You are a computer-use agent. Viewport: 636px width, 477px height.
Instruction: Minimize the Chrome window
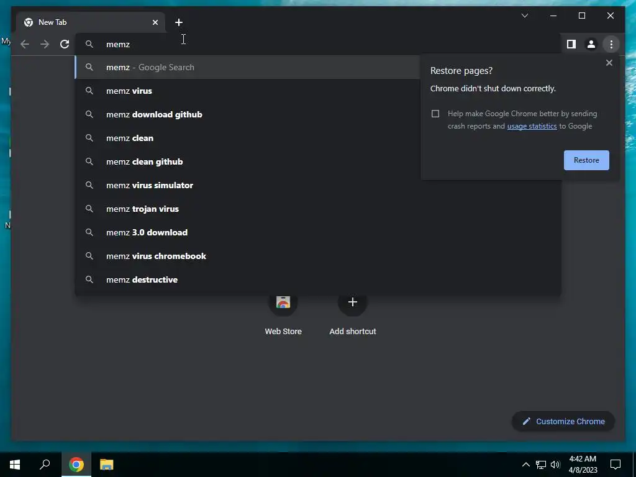[553, 16]
